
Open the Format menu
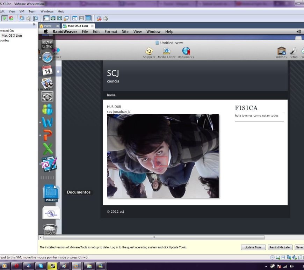111,31
